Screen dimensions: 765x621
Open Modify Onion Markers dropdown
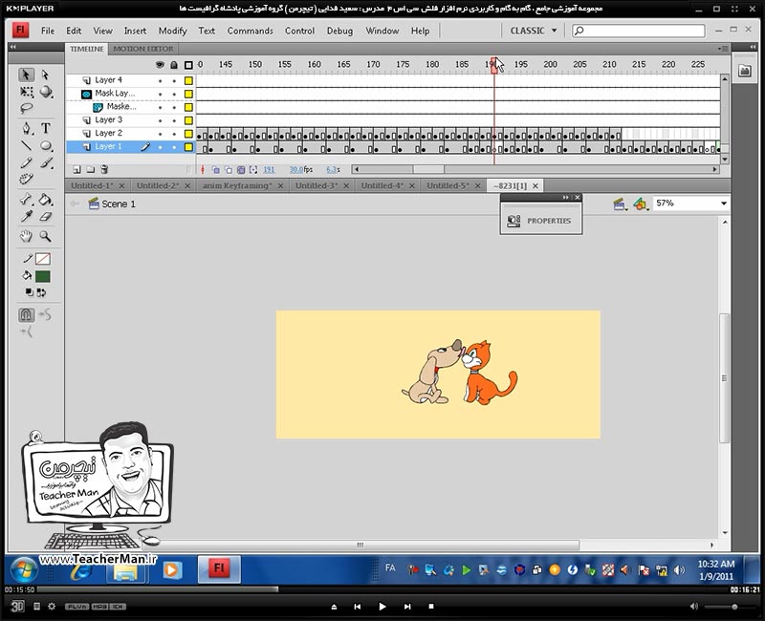pos(253,170)
